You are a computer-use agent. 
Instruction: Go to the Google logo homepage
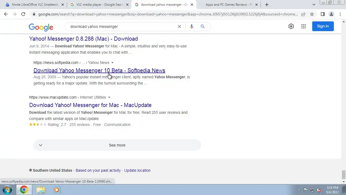41,27
